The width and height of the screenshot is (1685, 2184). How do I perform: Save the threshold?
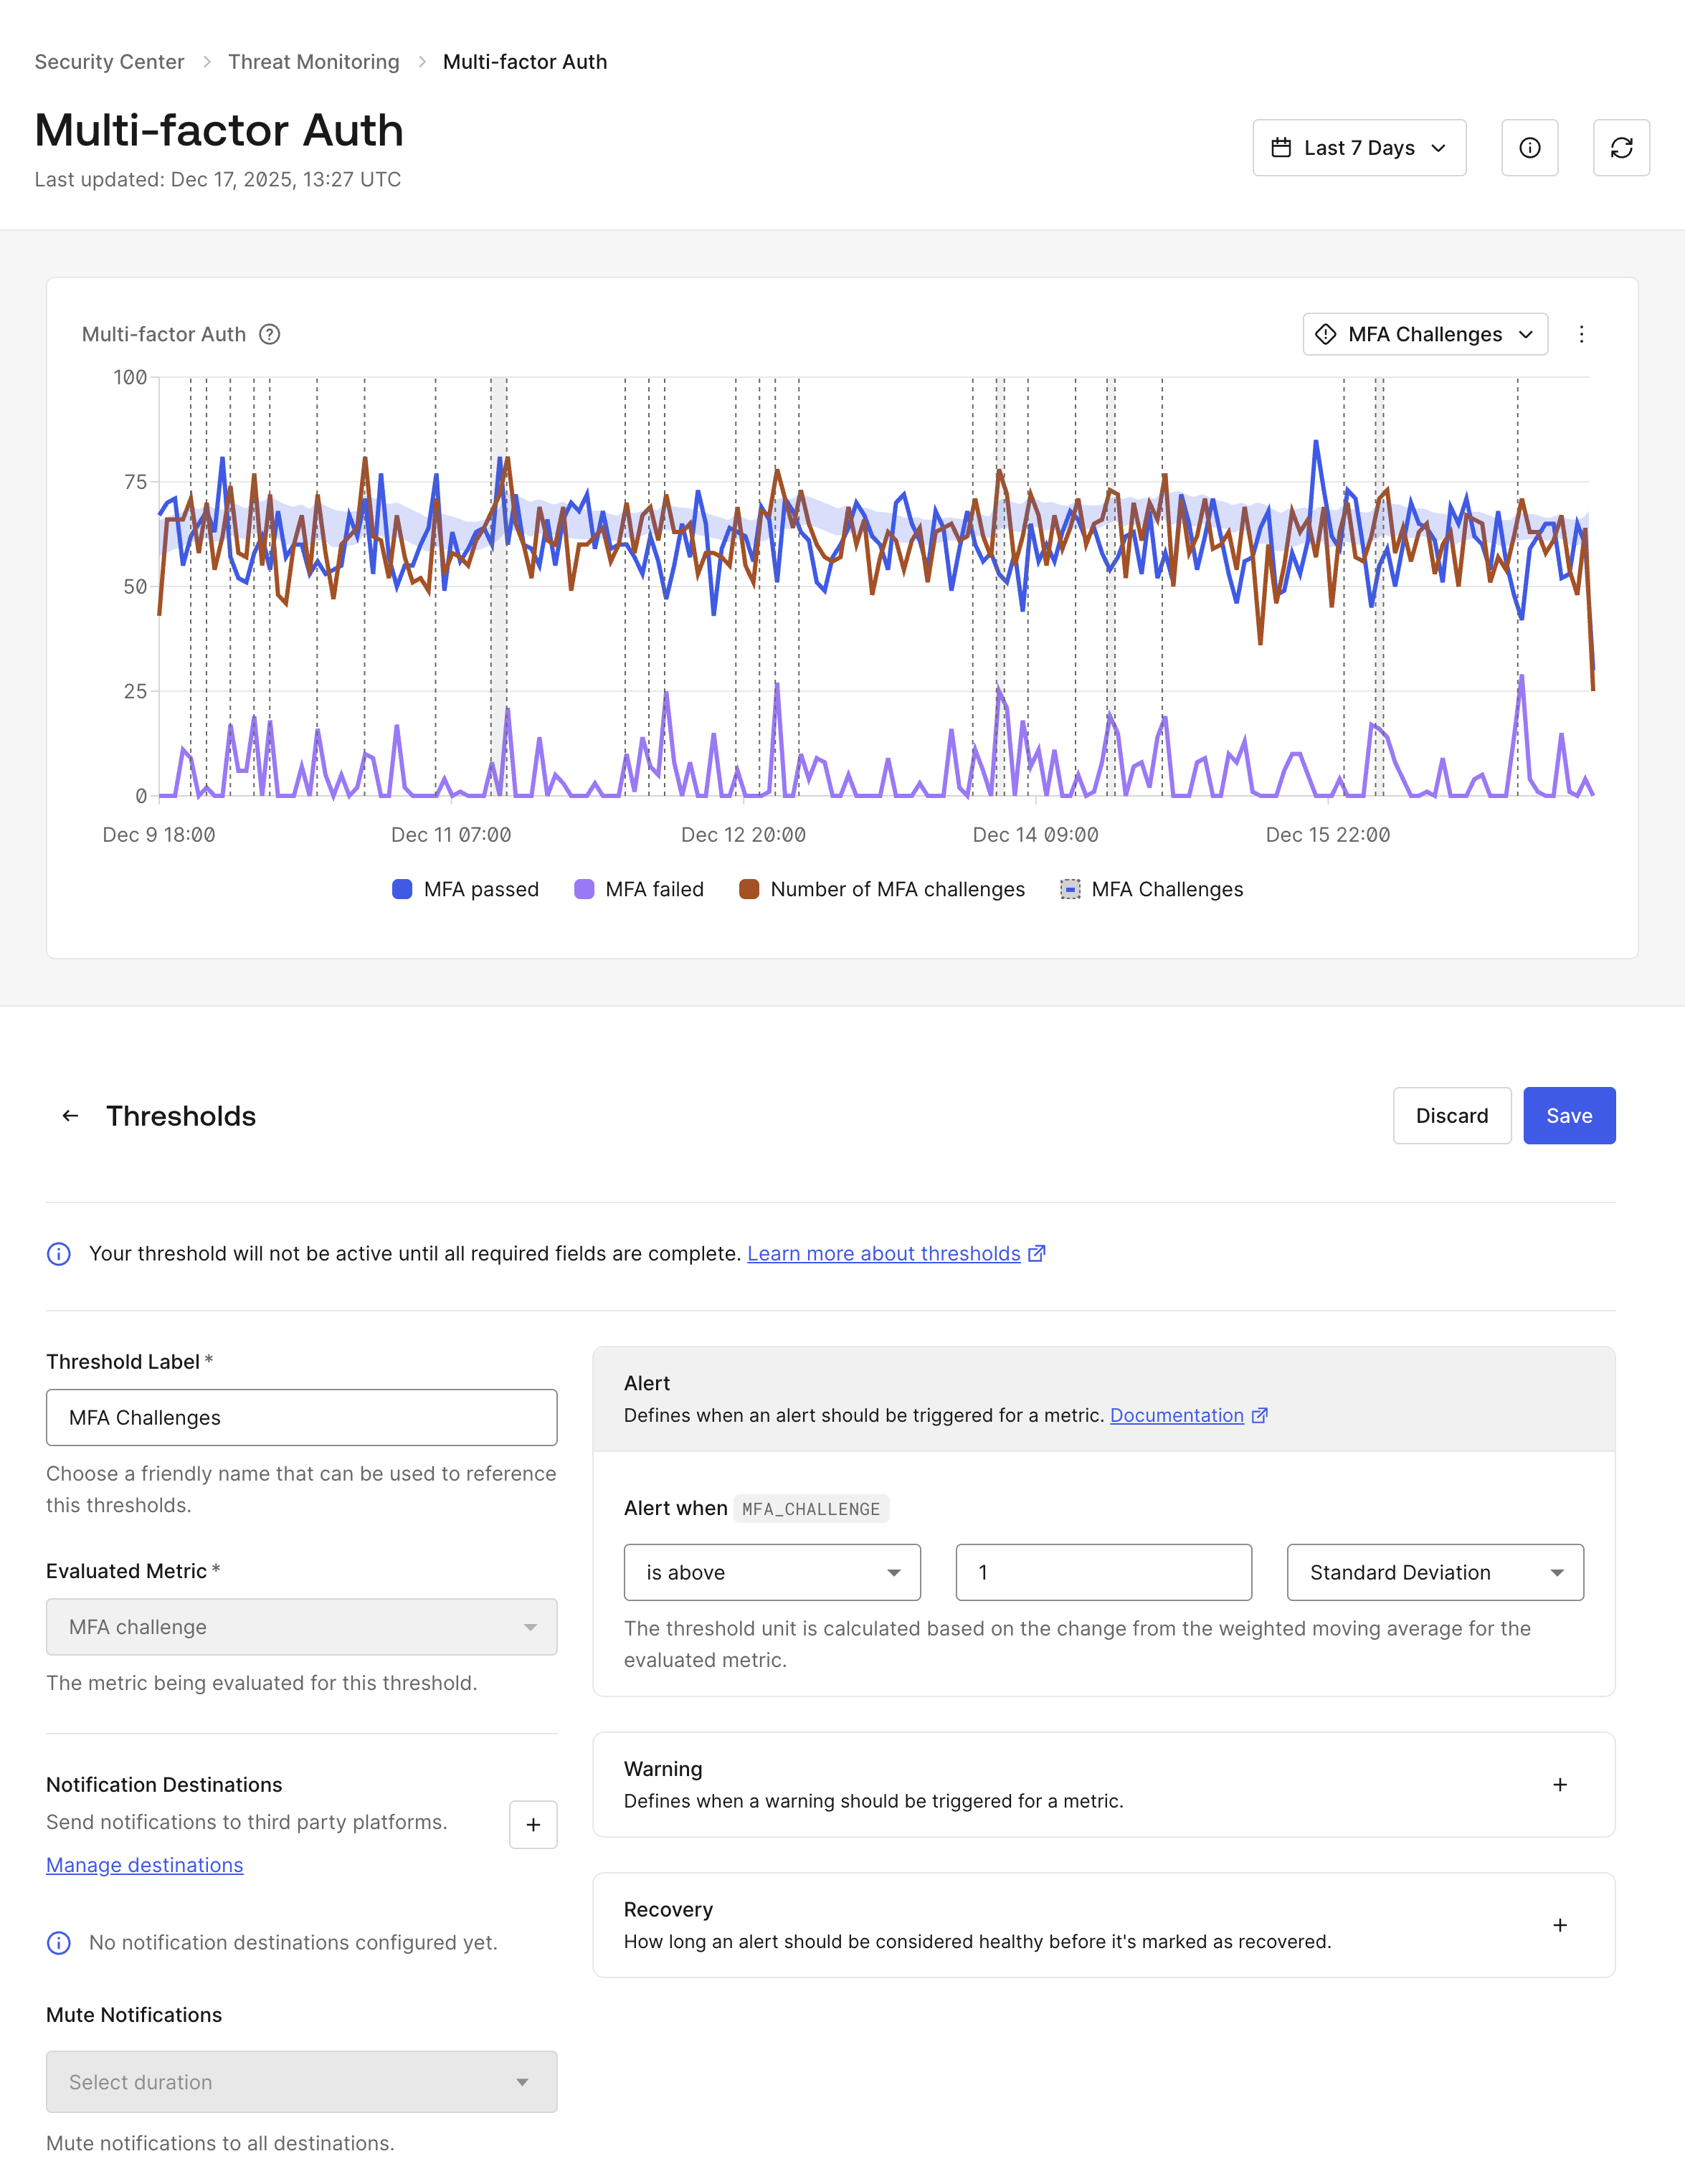[x=1569, y=1116]
